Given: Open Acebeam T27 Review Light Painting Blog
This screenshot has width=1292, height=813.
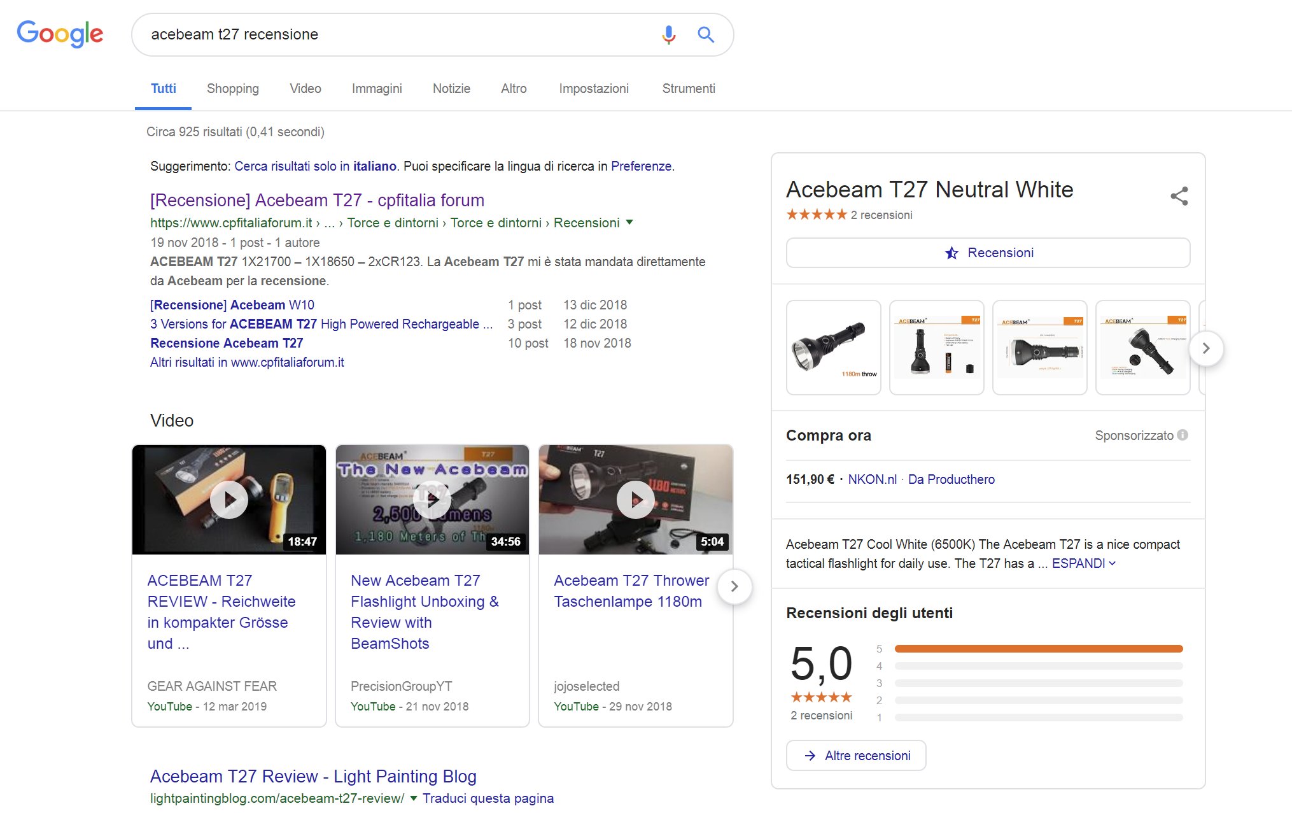Looking at the screenshot, I should click(313, 776).
